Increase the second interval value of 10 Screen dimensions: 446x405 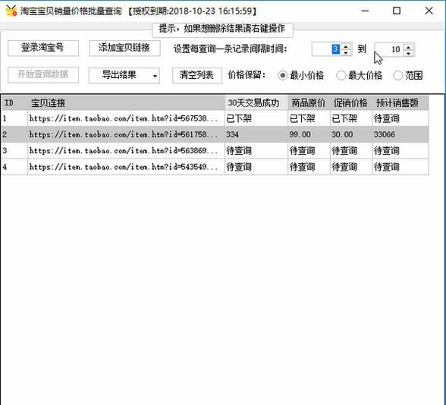pos(408,47)
